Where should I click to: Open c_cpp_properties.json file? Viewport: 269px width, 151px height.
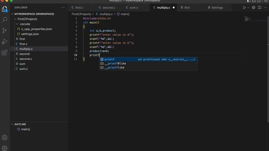pyautogui.click(x=37, y=29)
